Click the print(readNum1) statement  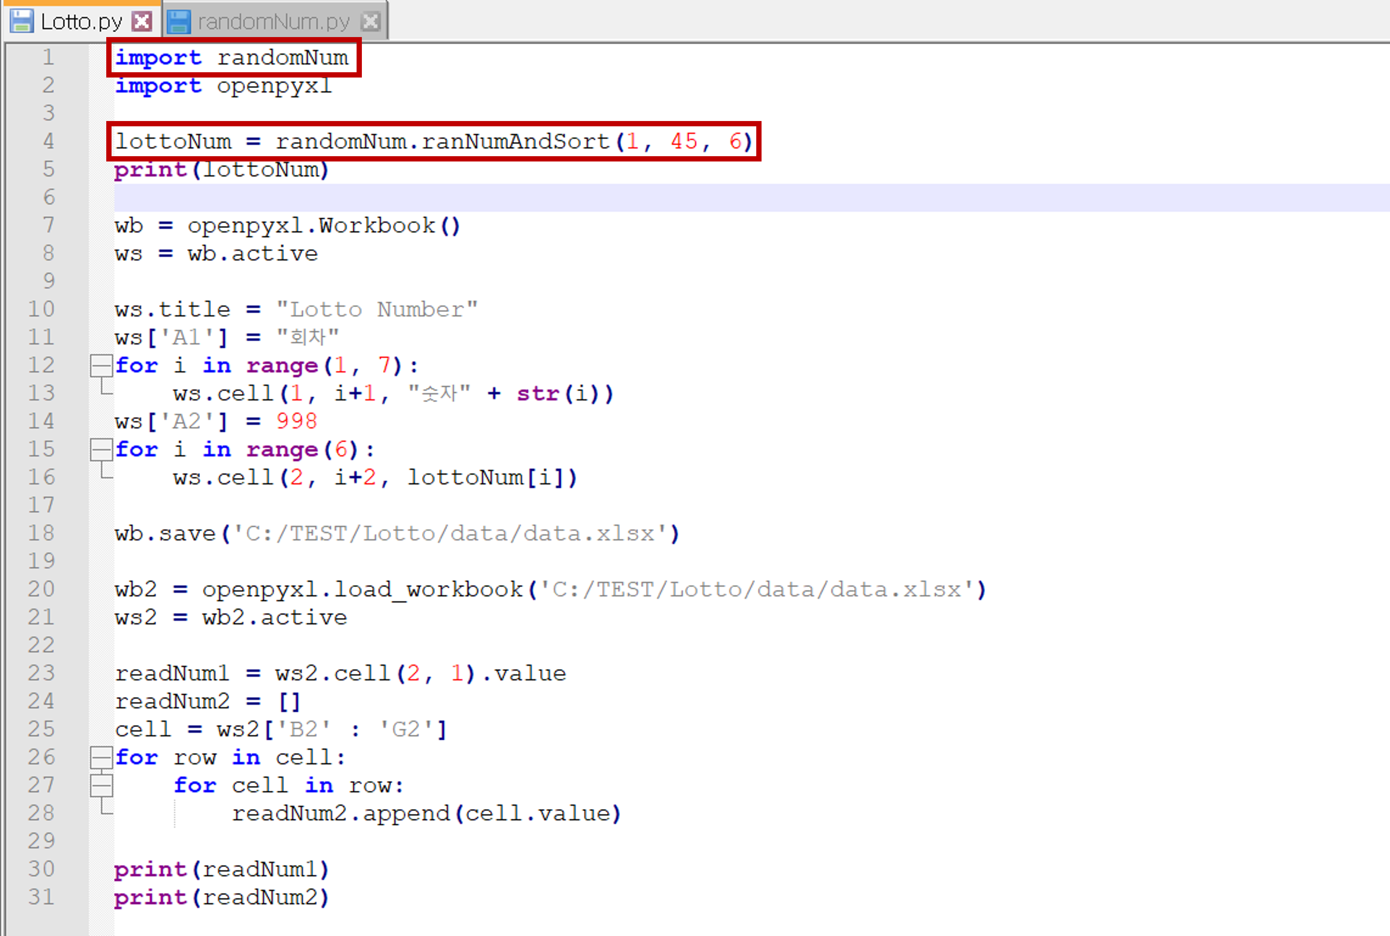[x=222, y=870]
